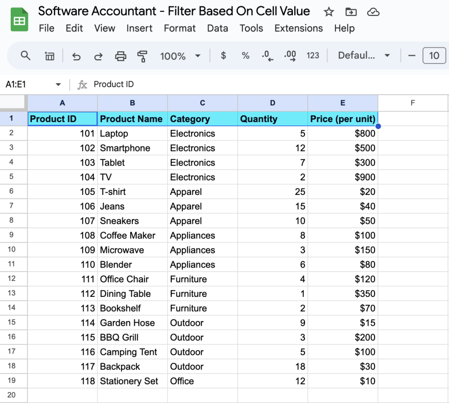
Task: Open the Insert menu
Action: [139, 29]
